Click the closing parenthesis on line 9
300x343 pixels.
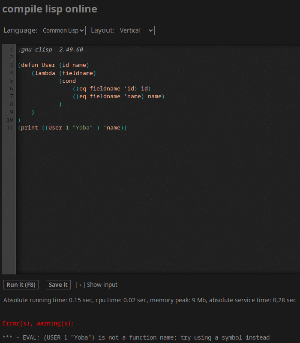pos(33,112)
